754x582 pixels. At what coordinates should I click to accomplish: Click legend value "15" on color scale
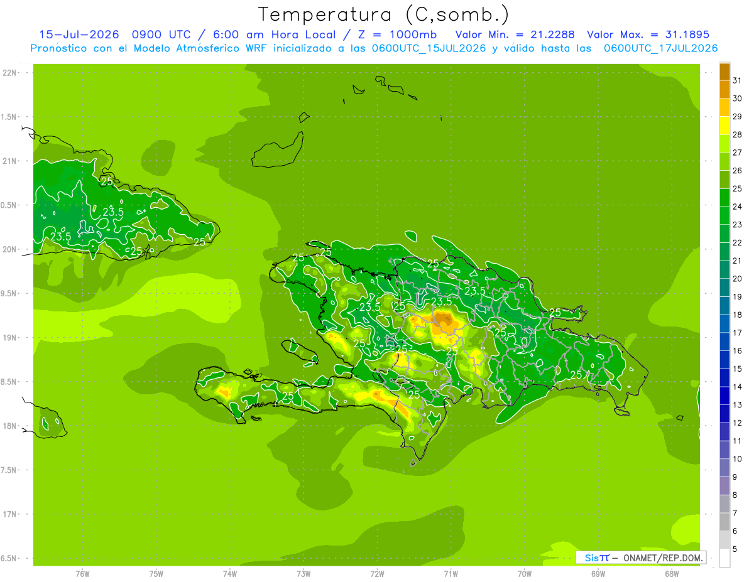pyautogui.click(x=738, y=369)
